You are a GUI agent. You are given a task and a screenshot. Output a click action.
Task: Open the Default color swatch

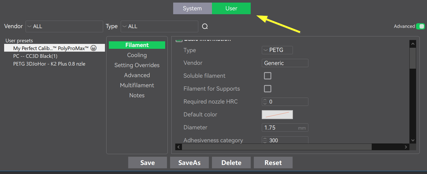tap(277, 115)
